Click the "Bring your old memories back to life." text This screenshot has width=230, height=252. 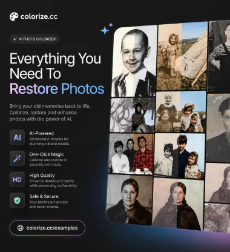[x=50, y=106]
